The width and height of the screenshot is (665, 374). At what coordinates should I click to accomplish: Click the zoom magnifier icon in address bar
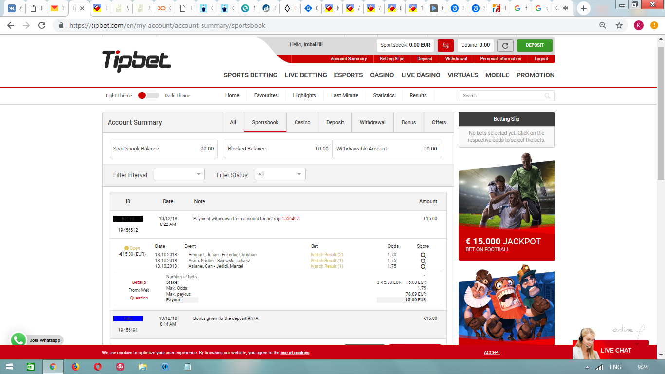click(x=603, y=25)
